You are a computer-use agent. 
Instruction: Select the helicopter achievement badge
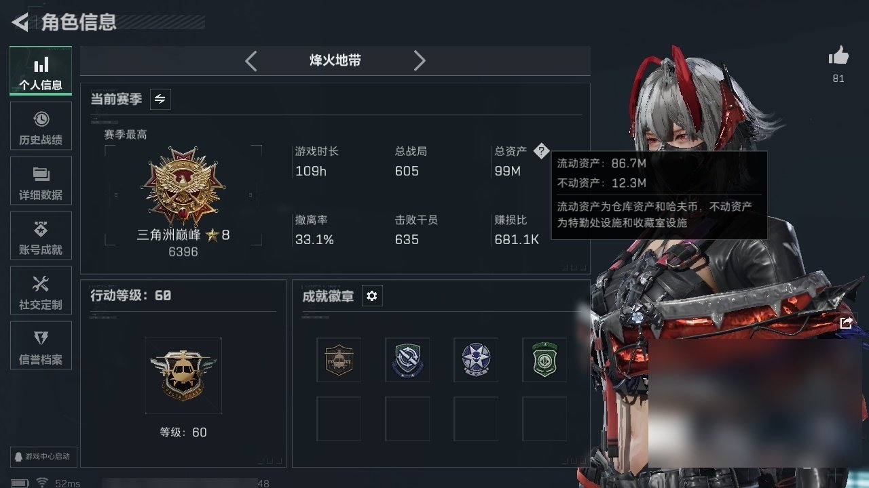click(339, 360)
